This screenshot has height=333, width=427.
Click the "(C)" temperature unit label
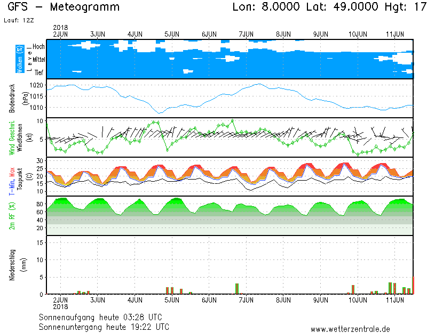29,177
